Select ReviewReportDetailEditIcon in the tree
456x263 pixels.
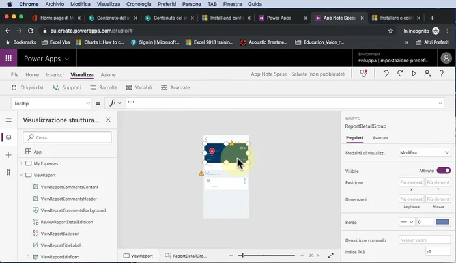tap(66, 222)
